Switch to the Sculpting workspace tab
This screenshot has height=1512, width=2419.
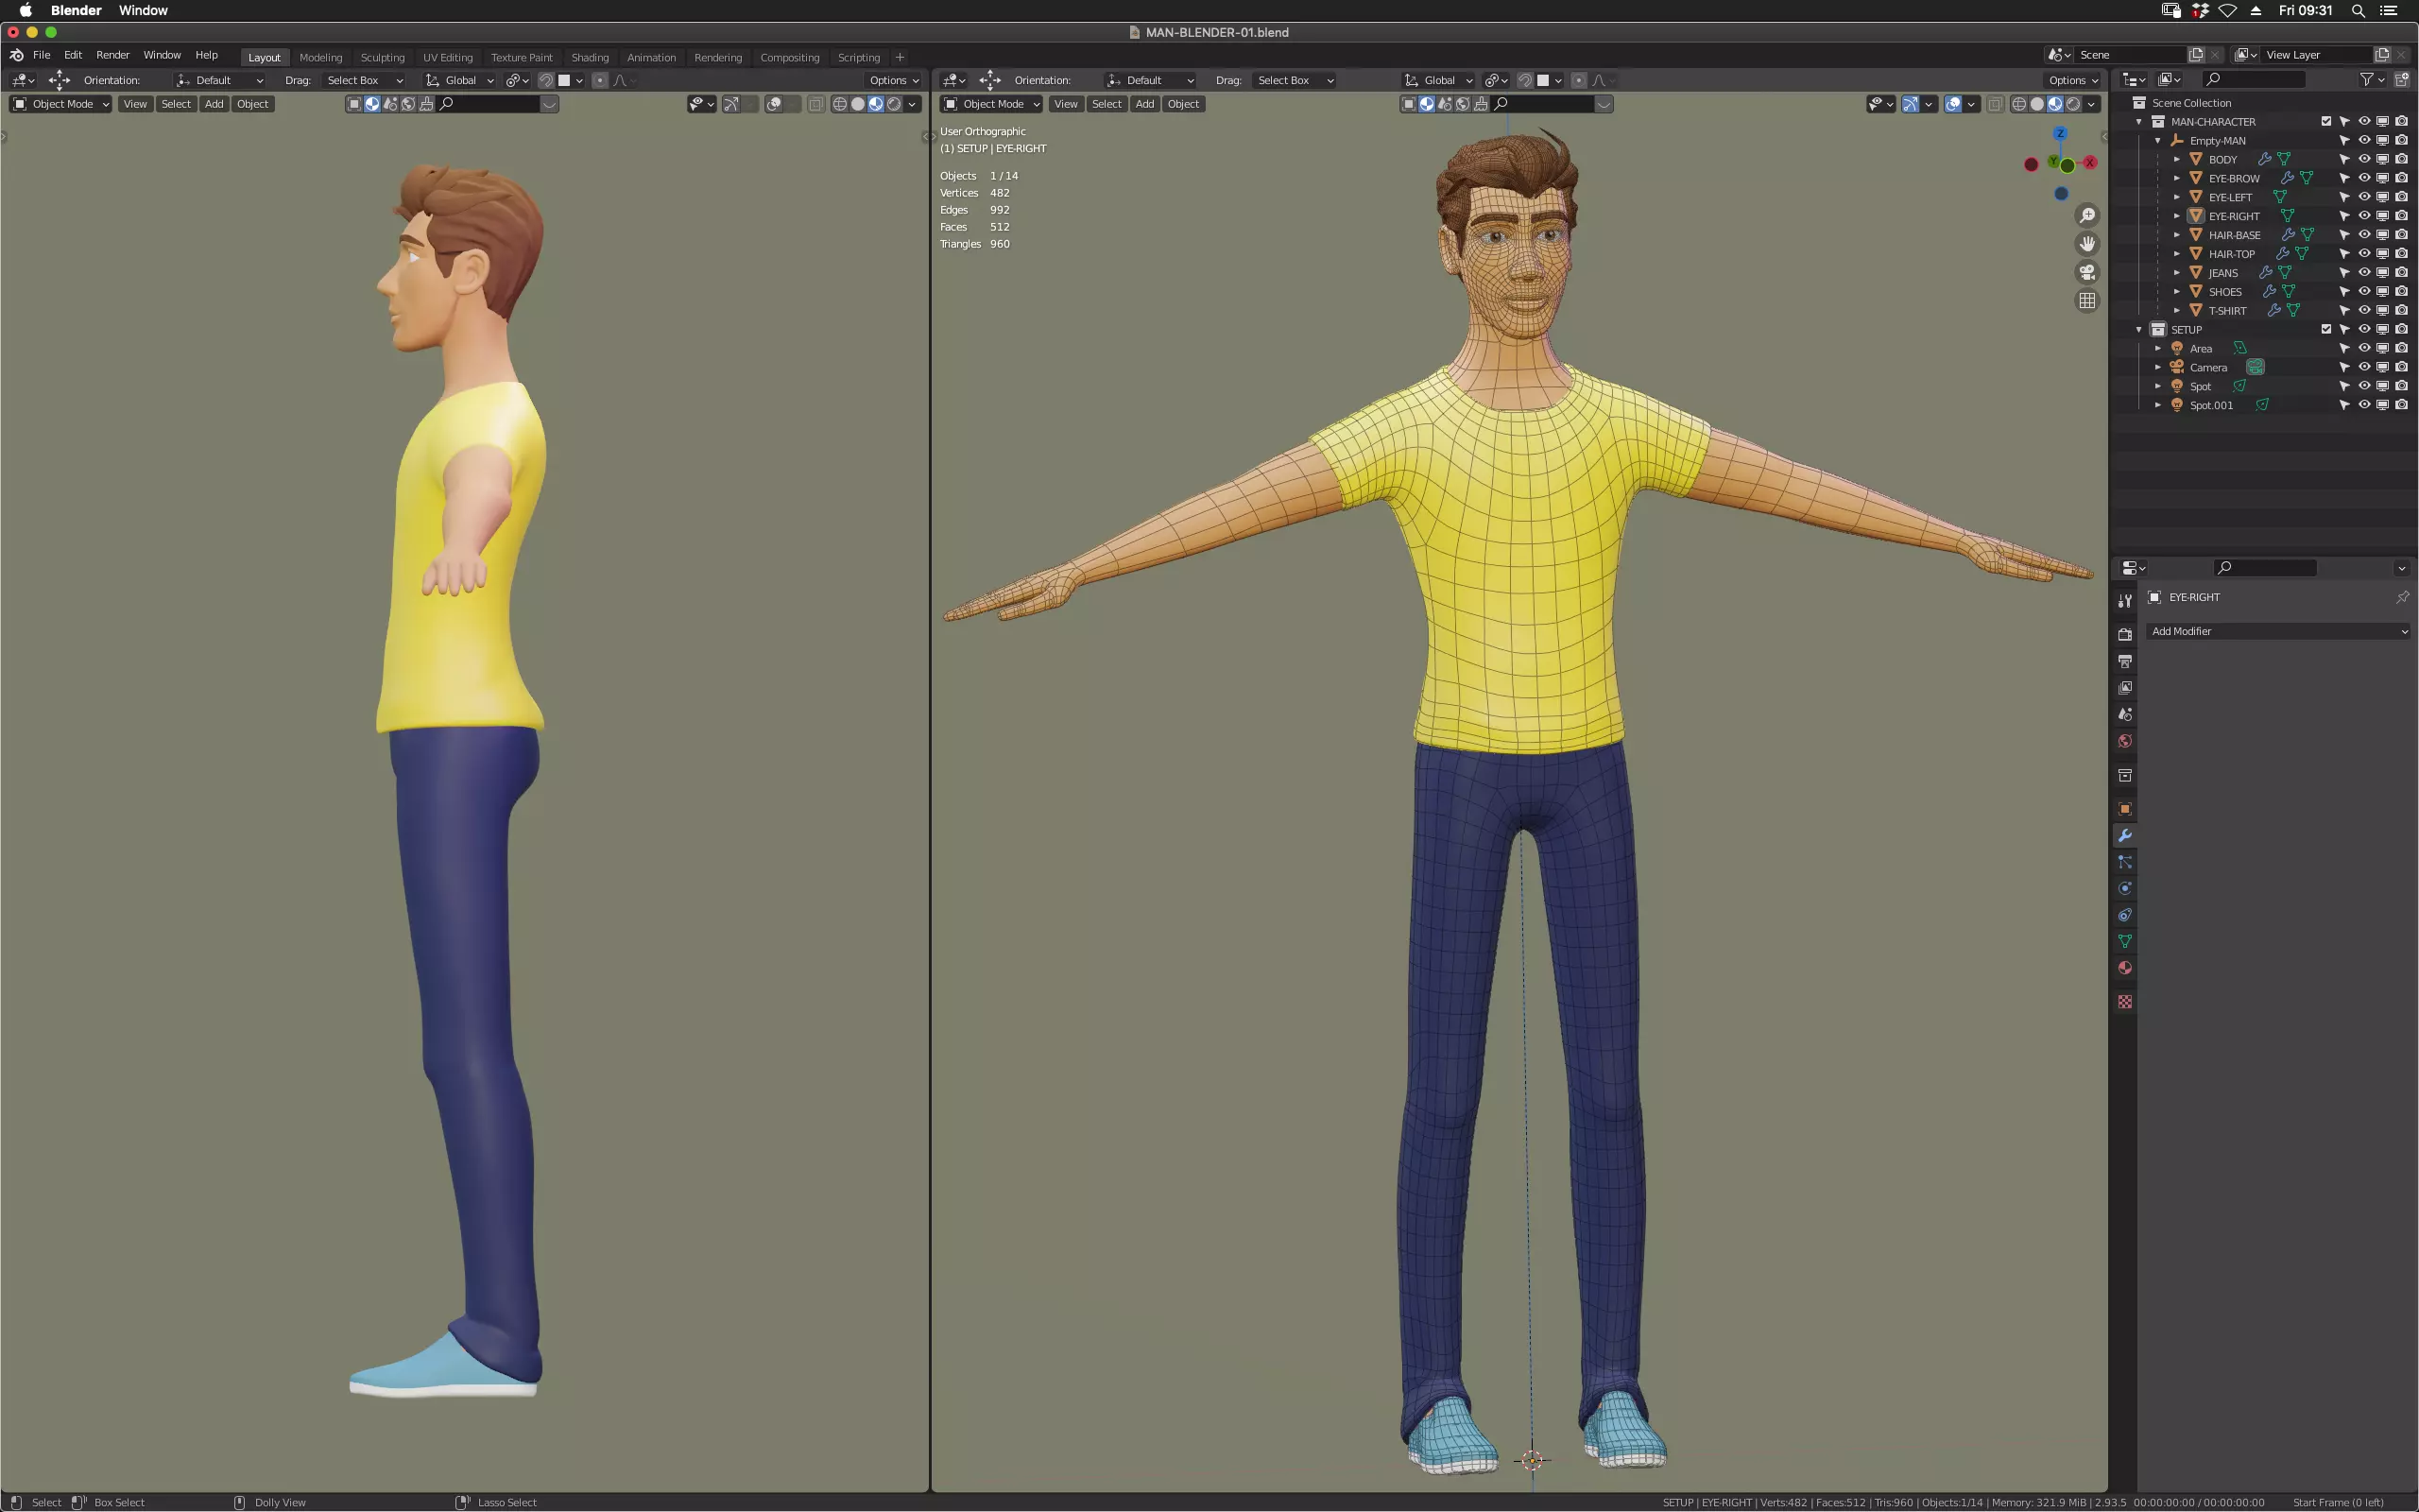[382, 57]
